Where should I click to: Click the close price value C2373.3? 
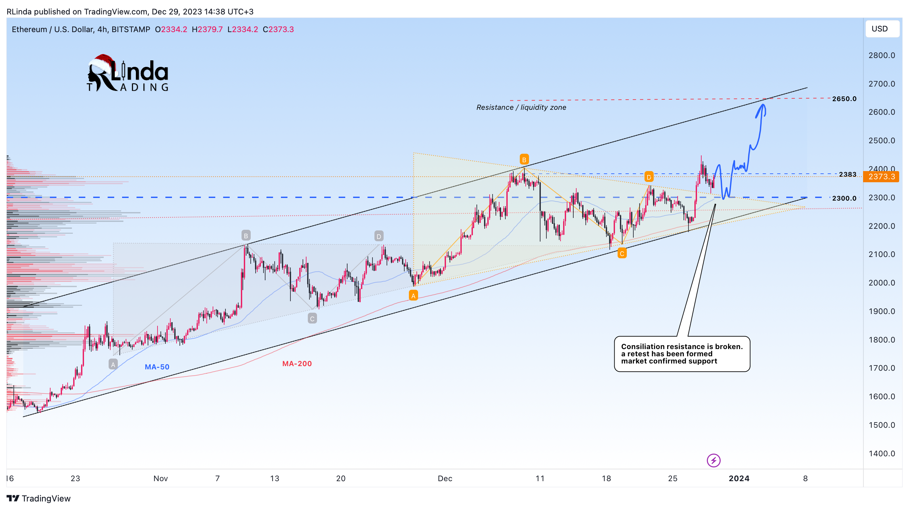278,29
